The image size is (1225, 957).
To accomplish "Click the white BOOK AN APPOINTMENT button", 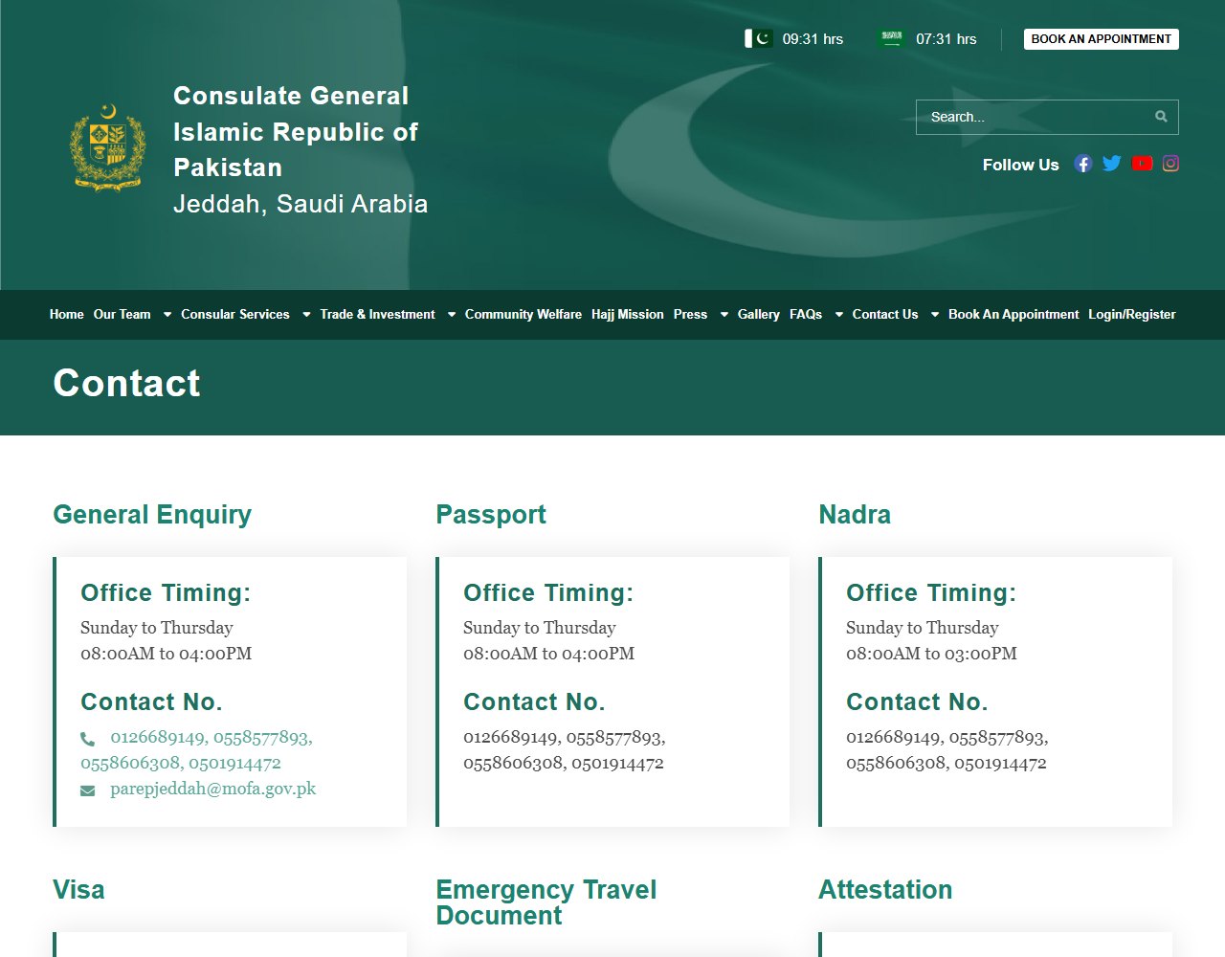I will 1102,39.
